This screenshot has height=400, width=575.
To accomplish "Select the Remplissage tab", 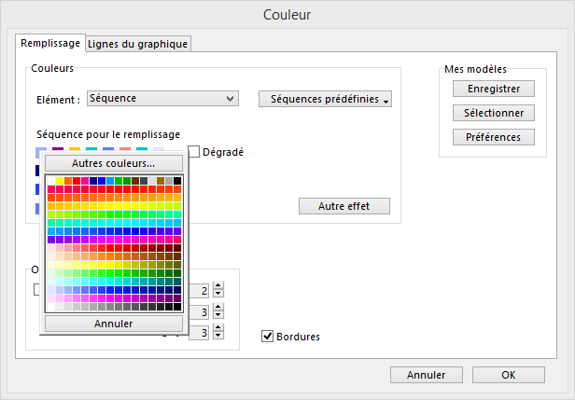I will [50, 43].
